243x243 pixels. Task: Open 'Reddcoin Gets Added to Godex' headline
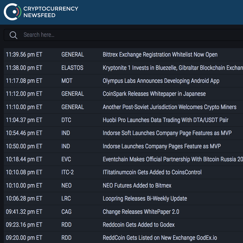(x=139, y=225)
